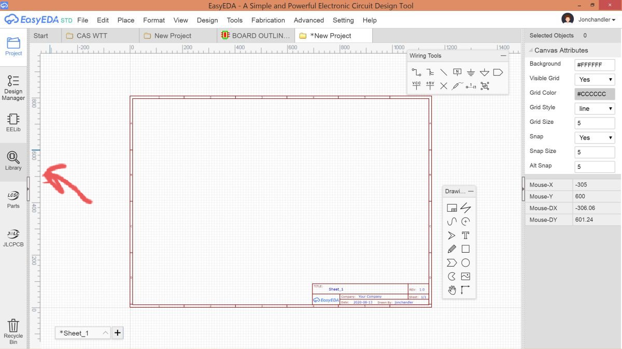Select the Text drawing tool

click(465, 236)
